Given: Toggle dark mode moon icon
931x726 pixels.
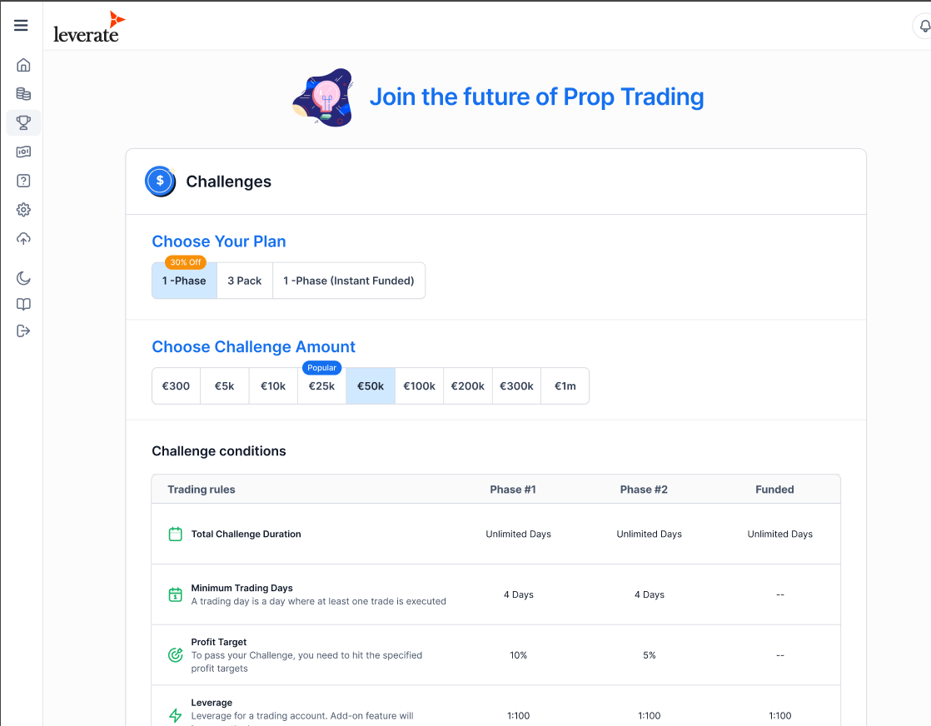Looking at the screenshot, I should 23,278.
